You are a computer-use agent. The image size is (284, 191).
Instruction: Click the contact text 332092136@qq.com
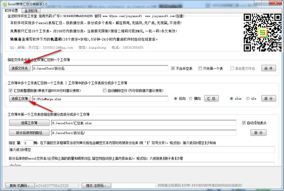58,47
